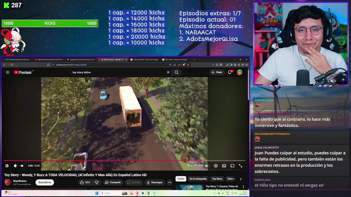The image size is (351, 197).
Task: Open the video settings gear
Action: click(x=216, y=166)
